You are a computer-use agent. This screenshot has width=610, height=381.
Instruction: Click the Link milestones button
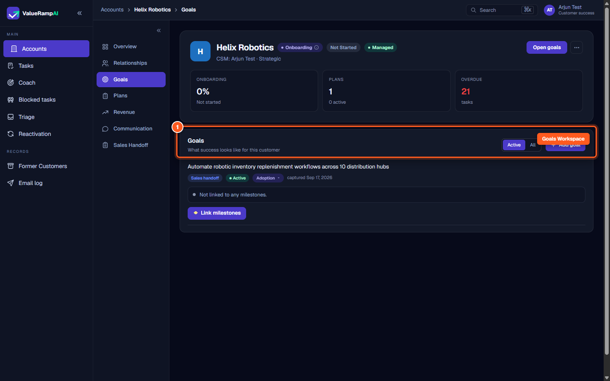point(217,213)
